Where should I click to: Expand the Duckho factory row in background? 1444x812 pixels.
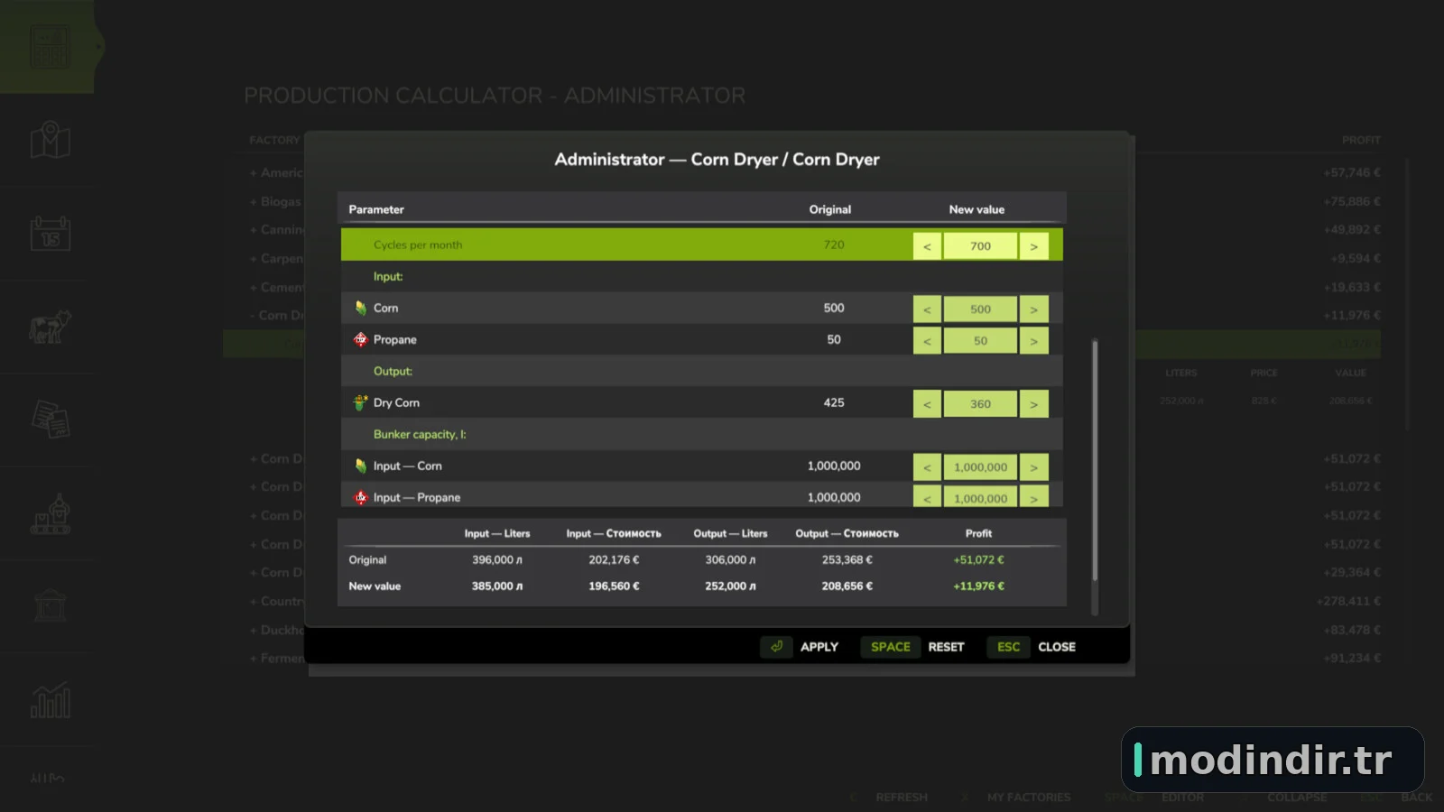pos(276,630)
